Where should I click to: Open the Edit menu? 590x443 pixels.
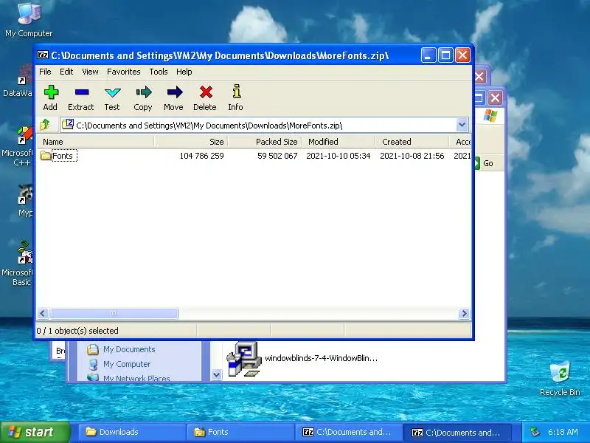click(66, 72)
